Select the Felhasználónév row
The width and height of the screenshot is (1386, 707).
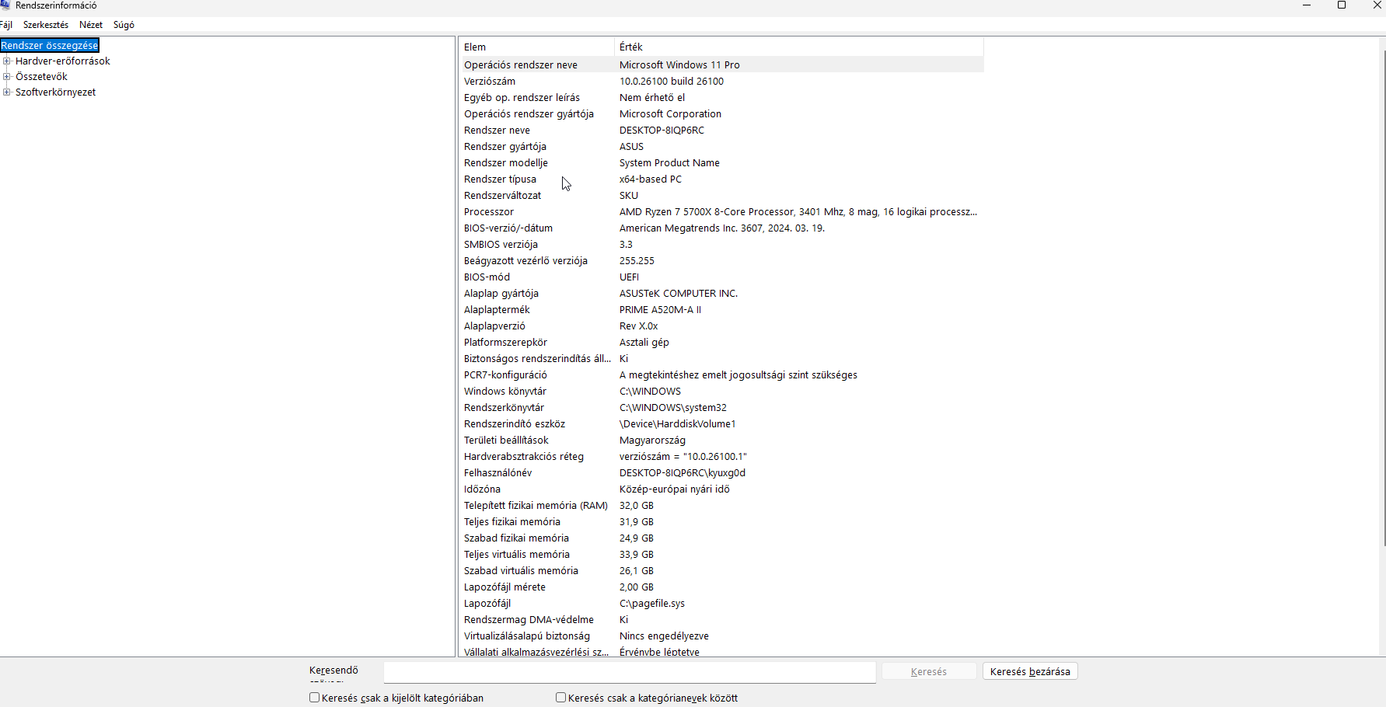pyautogui.click(x=721, y=473)
